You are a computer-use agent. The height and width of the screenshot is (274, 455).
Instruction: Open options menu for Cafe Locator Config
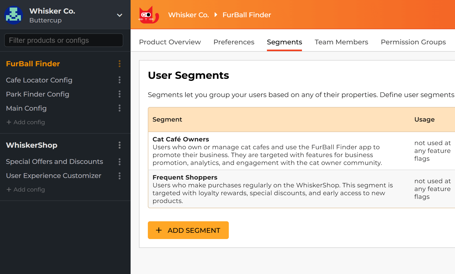click(x=120, y=80)
